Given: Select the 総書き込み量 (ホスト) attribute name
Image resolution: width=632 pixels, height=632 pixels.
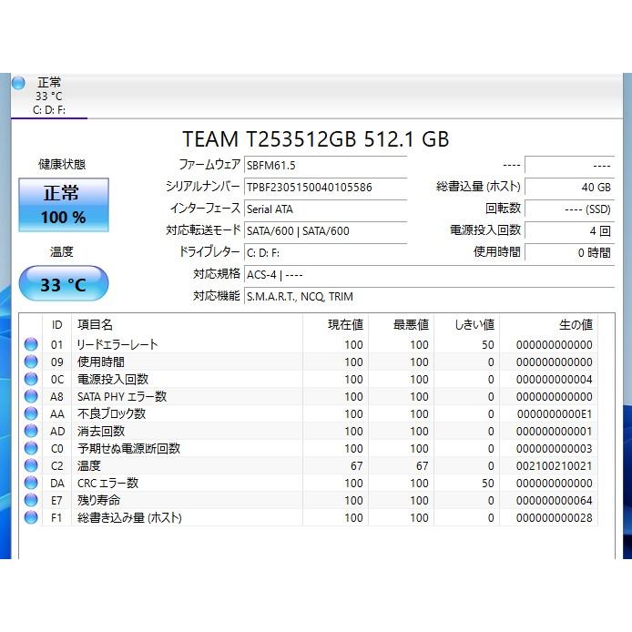Looking at the screenshot, I should pos(129,517).
